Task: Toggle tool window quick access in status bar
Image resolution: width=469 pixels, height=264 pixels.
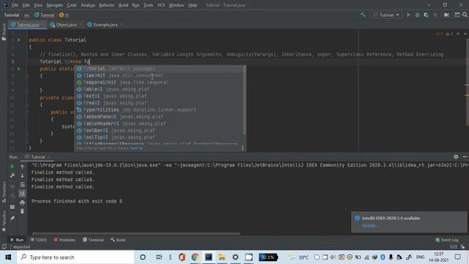Action: click(x=4, y=247)
